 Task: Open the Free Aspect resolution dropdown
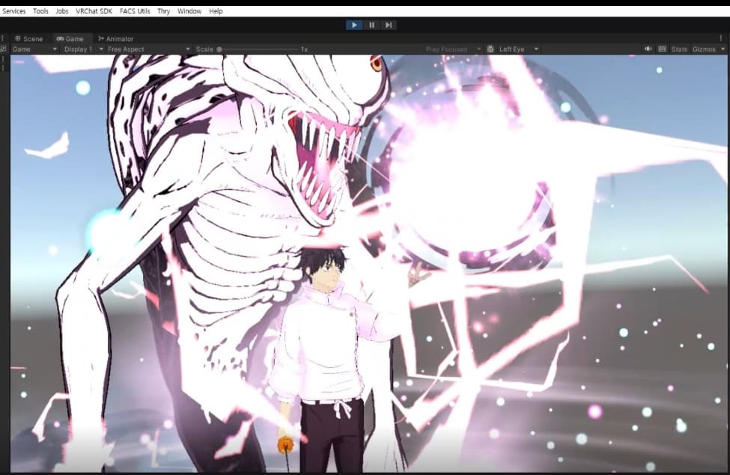[x=148, y=49]
